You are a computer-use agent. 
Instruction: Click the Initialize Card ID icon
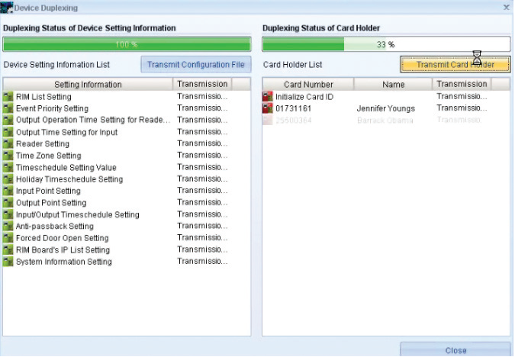pos(267,97)
